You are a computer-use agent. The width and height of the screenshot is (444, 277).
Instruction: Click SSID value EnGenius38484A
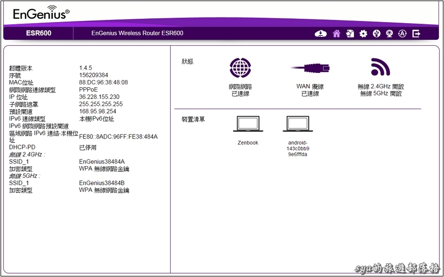(102, 162)
